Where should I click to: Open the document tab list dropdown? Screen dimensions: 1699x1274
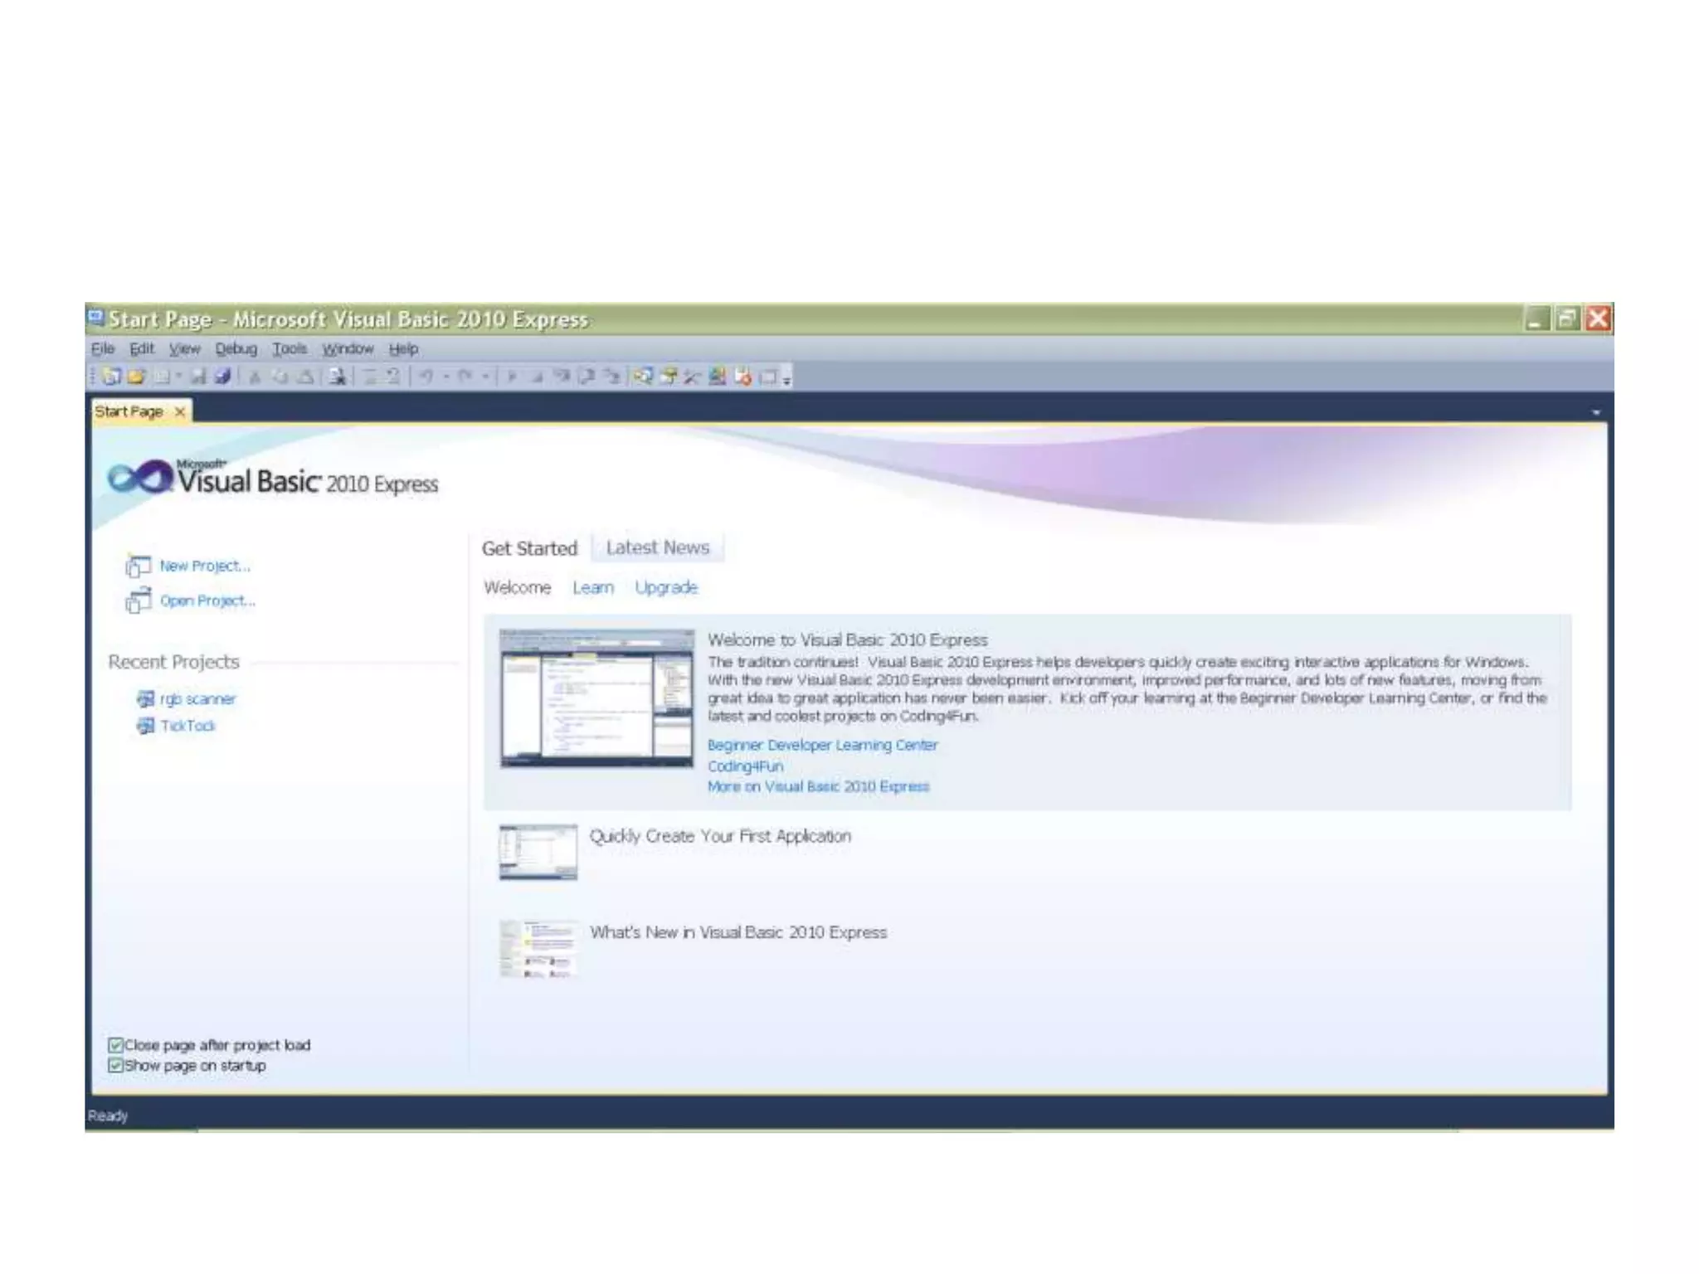(x=1596, y=412)
